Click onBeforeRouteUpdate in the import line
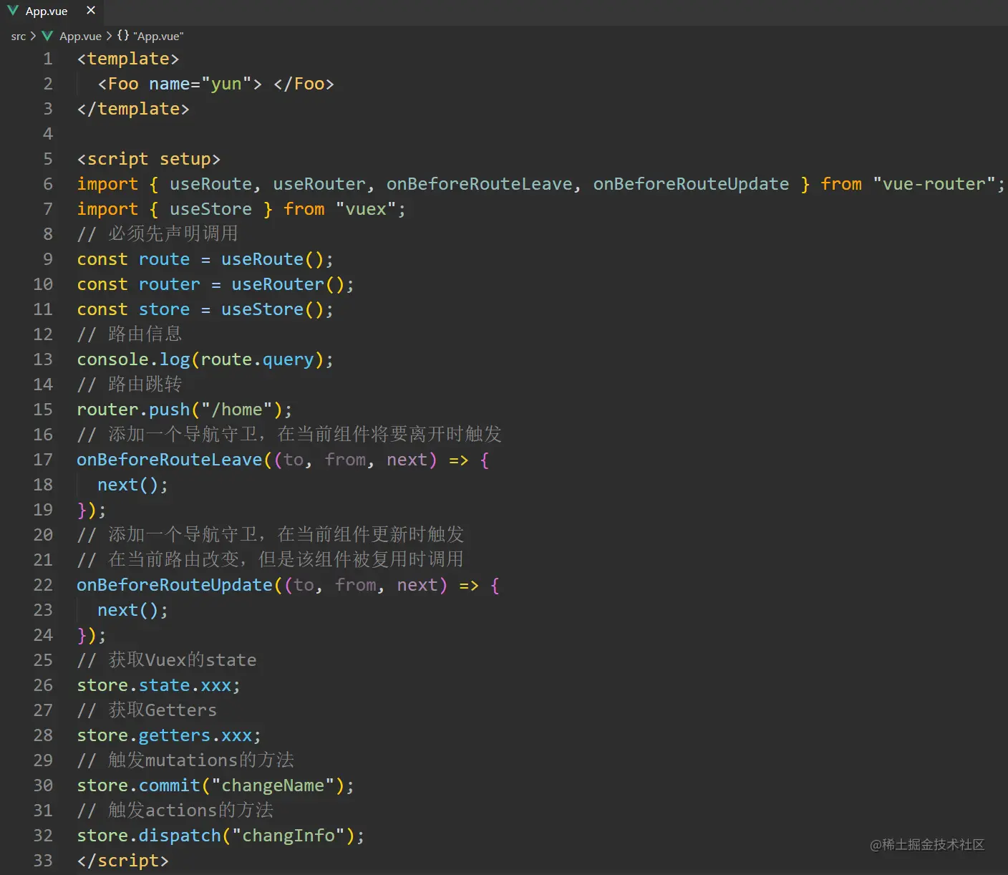Screen dimensions: 1008x875 tap(691, 184)
